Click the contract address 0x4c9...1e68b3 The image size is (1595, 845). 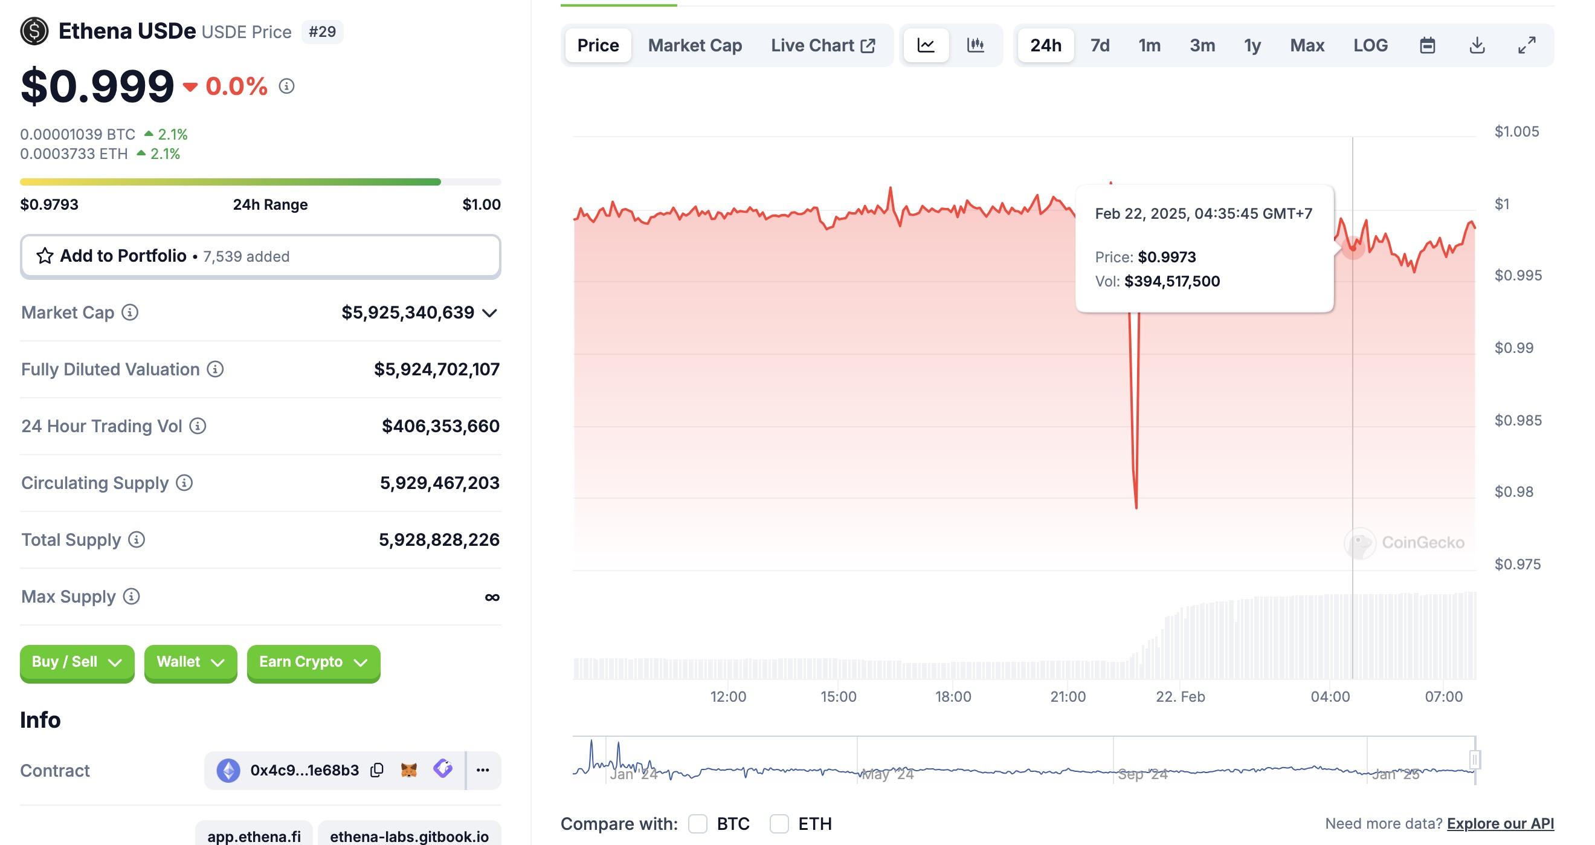tap(304, 770)
